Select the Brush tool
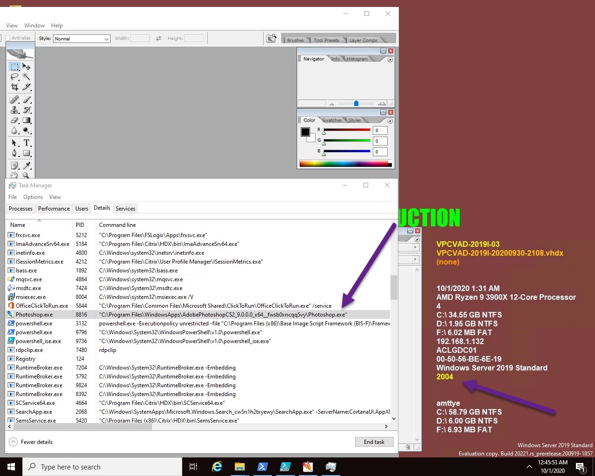 click(x=26, y=99)
